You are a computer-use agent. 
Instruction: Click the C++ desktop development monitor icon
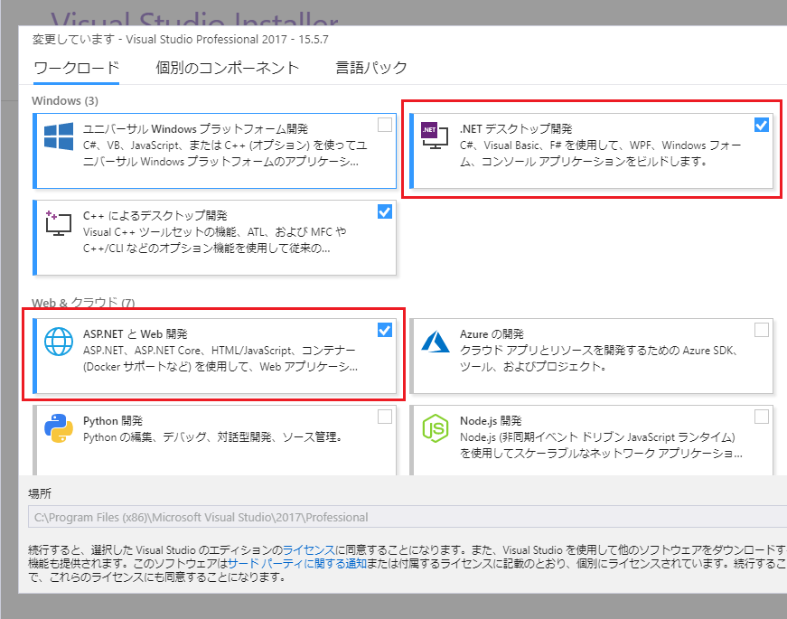coord(59,223)
